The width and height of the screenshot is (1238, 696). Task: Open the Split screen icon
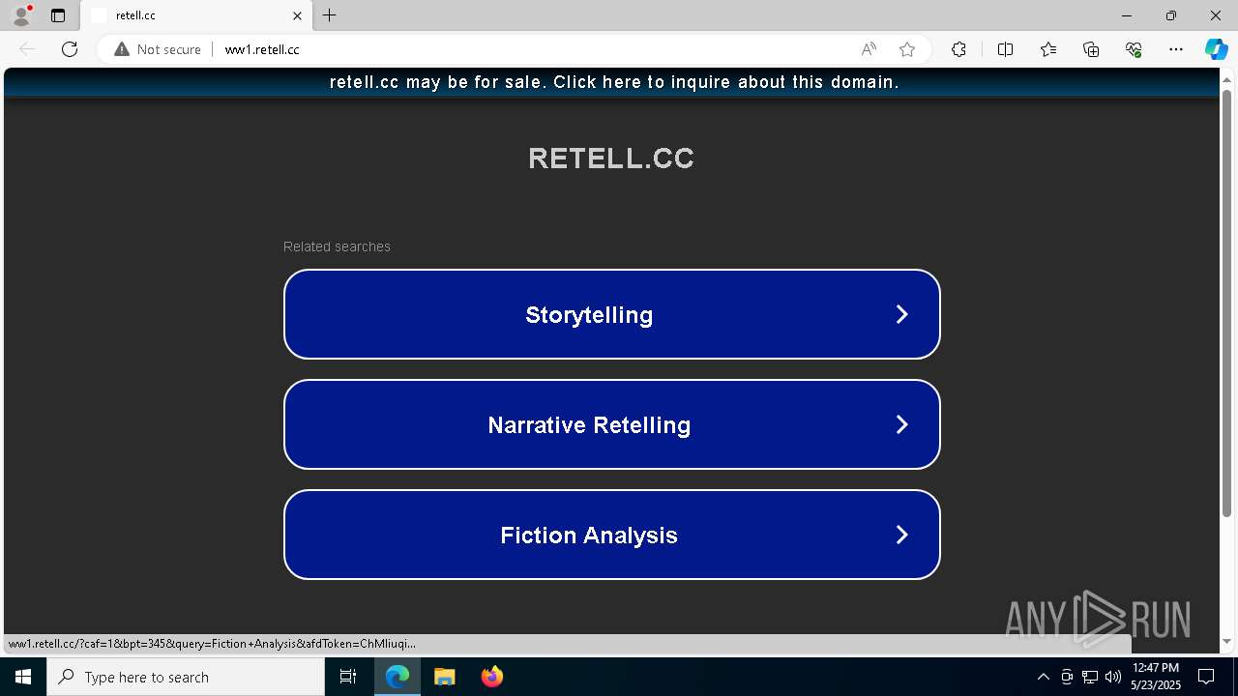click(x=1005, y=49)
